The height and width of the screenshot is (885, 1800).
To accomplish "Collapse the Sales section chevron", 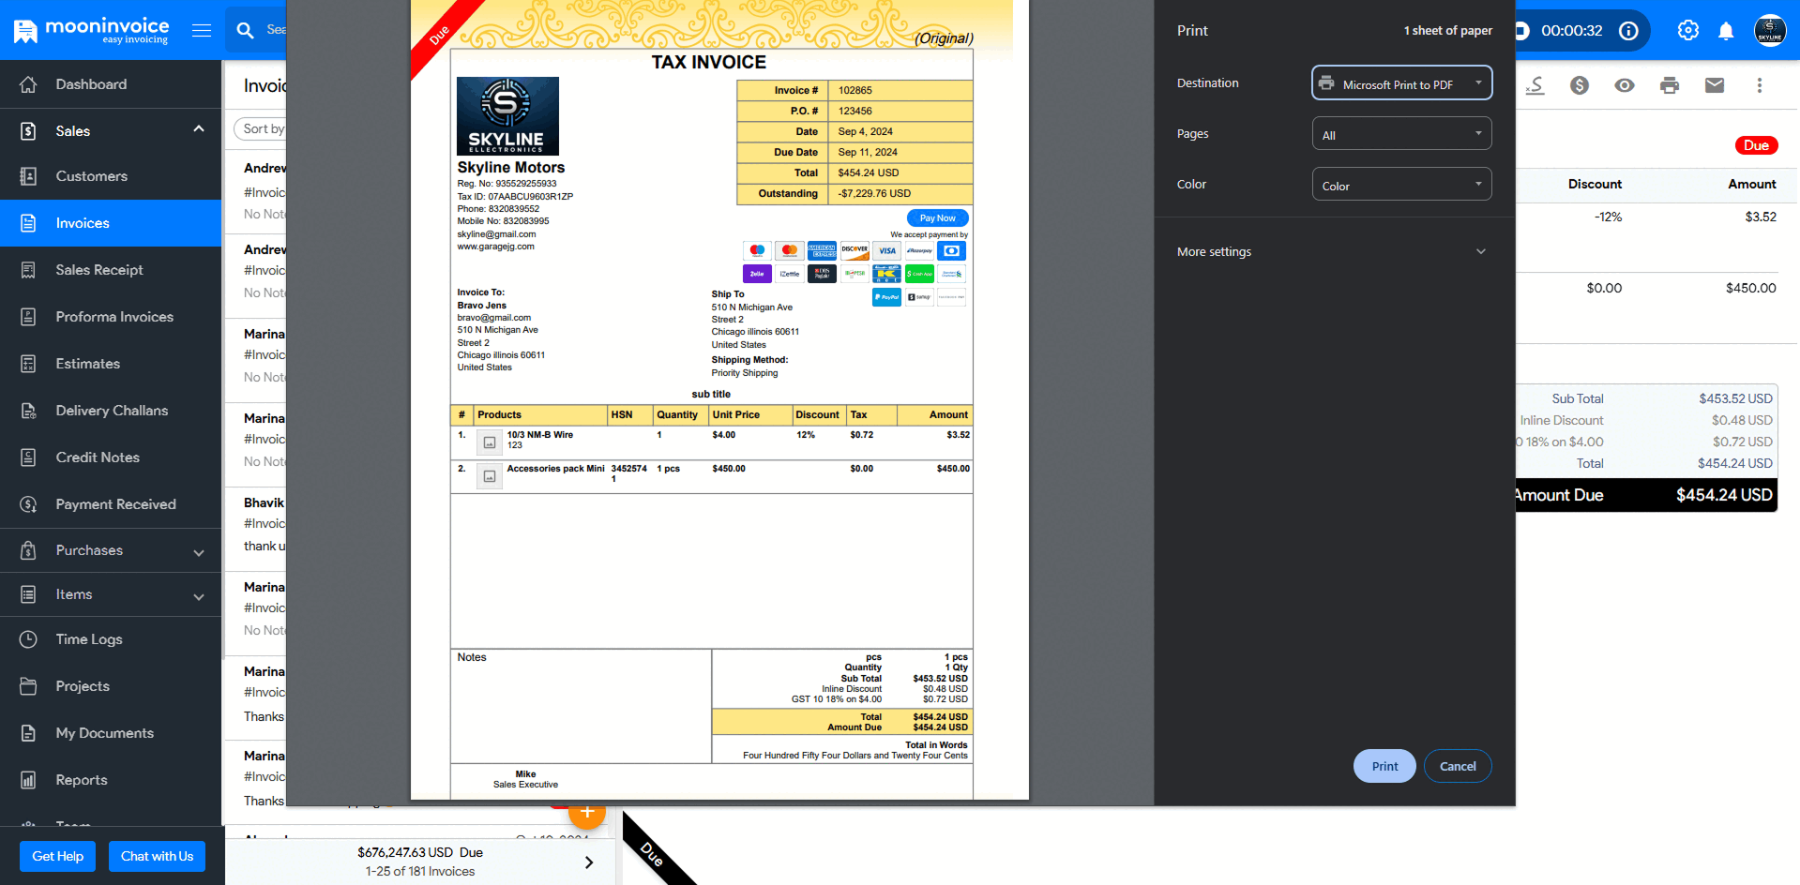I will (x=199, y=129).
